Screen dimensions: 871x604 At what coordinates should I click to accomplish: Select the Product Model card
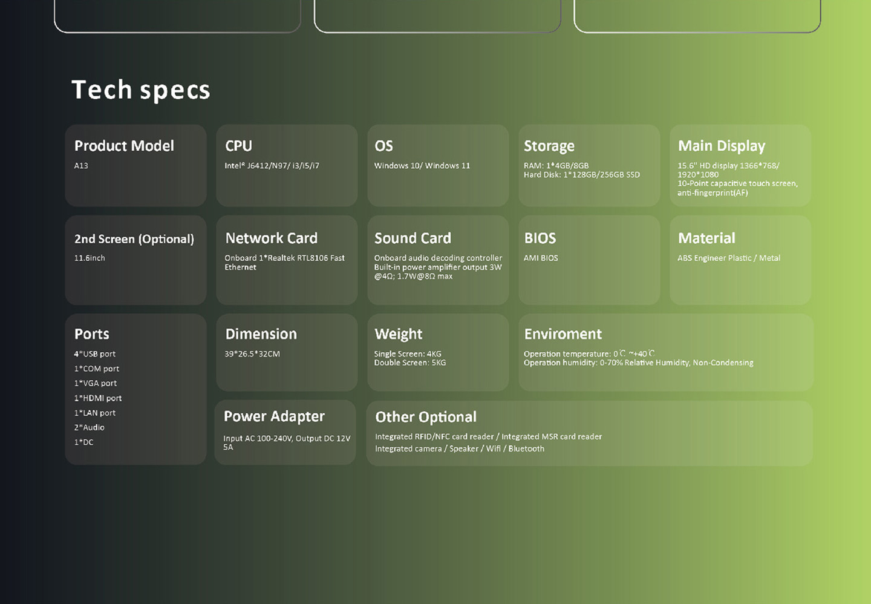tap(135, 165)
